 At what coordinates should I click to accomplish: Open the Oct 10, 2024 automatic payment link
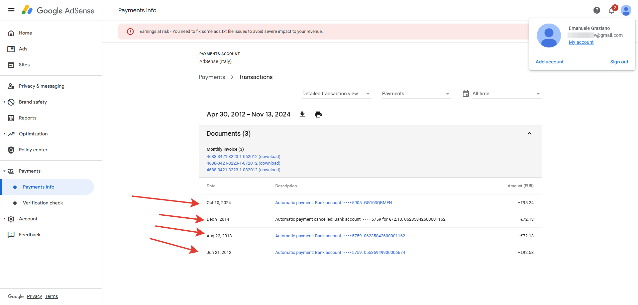click(x=334, y=203)
